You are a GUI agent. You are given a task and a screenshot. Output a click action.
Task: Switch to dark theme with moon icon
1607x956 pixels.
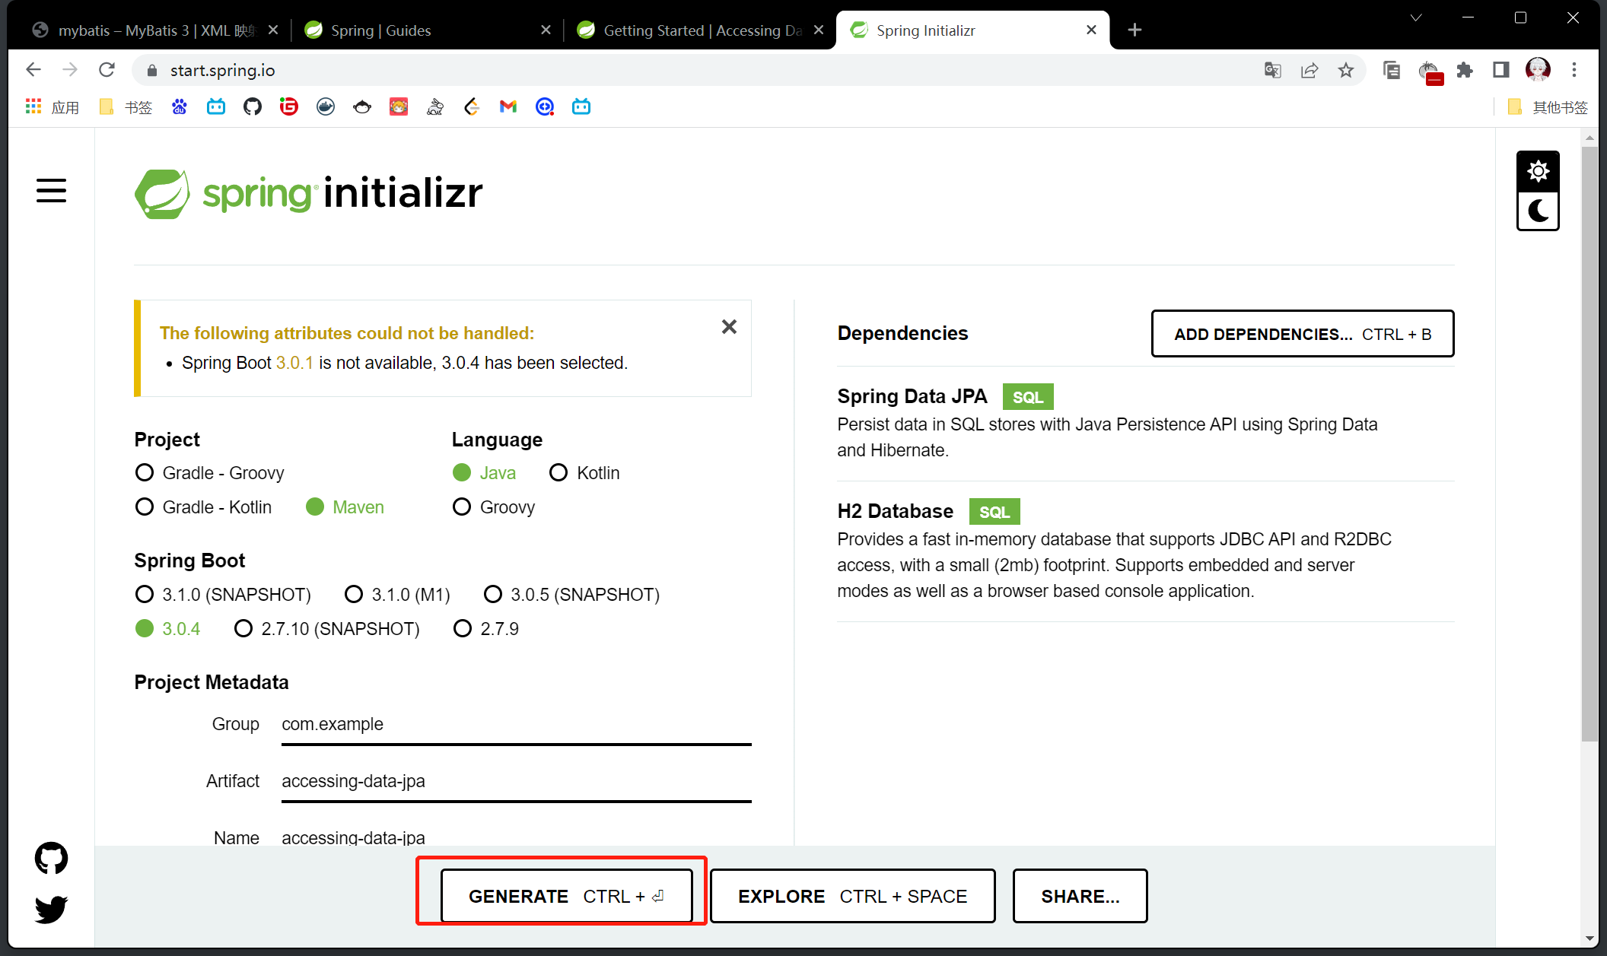(x=1538, y=211)
